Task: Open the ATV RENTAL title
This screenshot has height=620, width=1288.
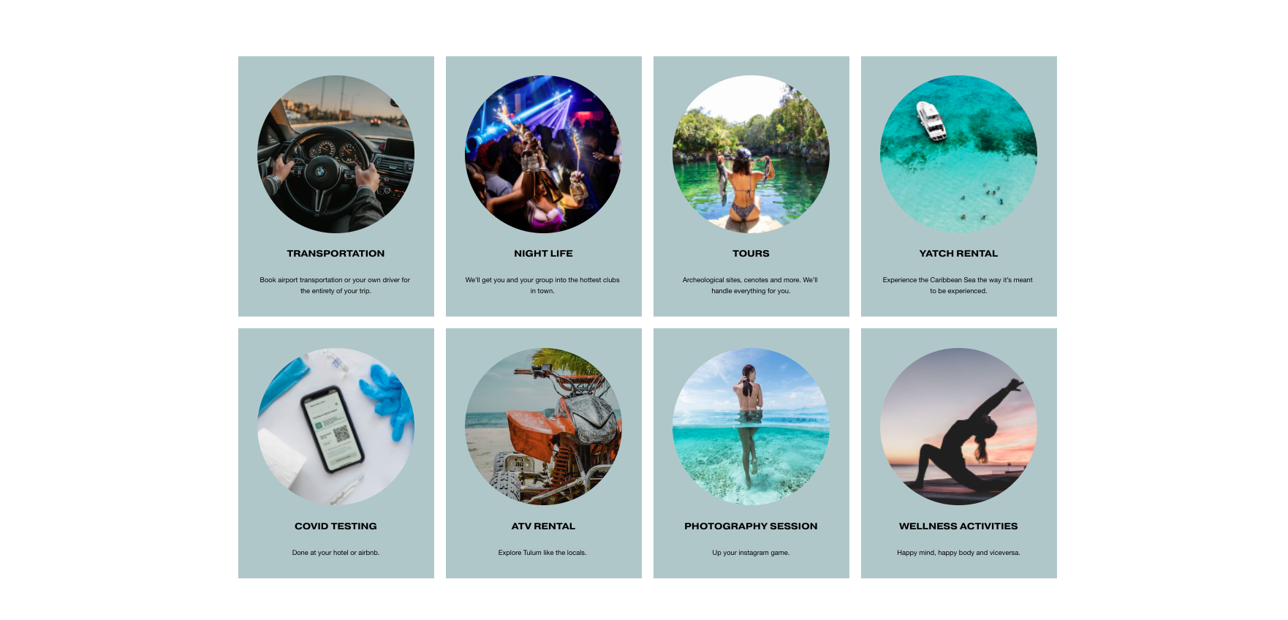Action: [x=543, y=526]
